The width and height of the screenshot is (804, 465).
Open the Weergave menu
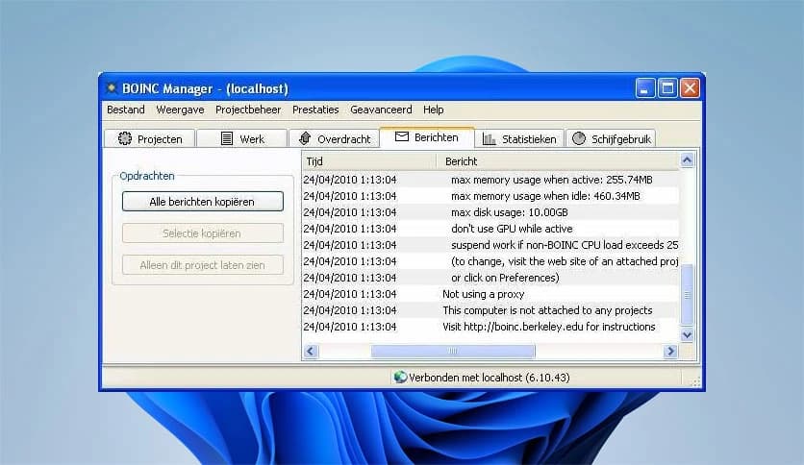(x=180, y=110)
